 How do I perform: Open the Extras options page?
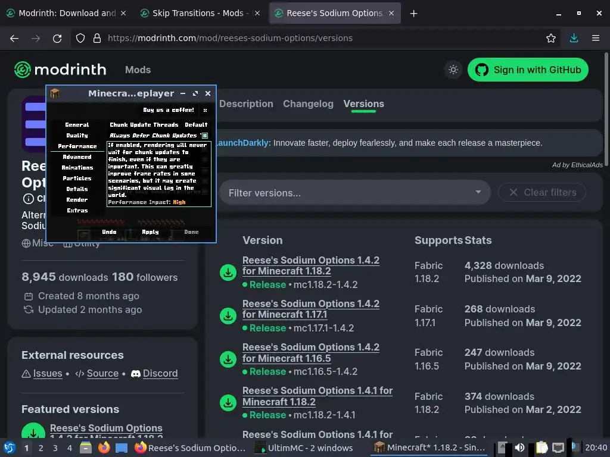[x=77, y=210]
